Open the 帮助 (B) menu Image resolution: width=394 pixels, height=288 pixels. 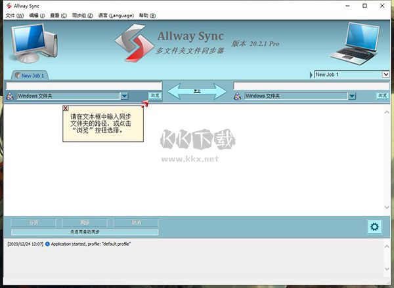click(147, 16)
